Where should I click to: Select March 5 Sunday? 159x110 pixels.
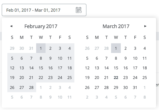pos(87,58)
